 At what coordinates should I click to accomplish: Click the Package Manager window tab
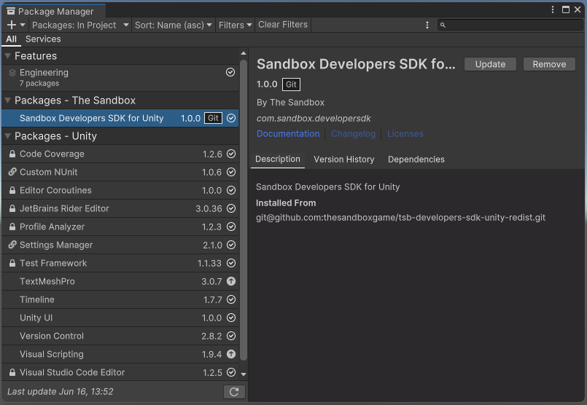(x=53, y=11)
